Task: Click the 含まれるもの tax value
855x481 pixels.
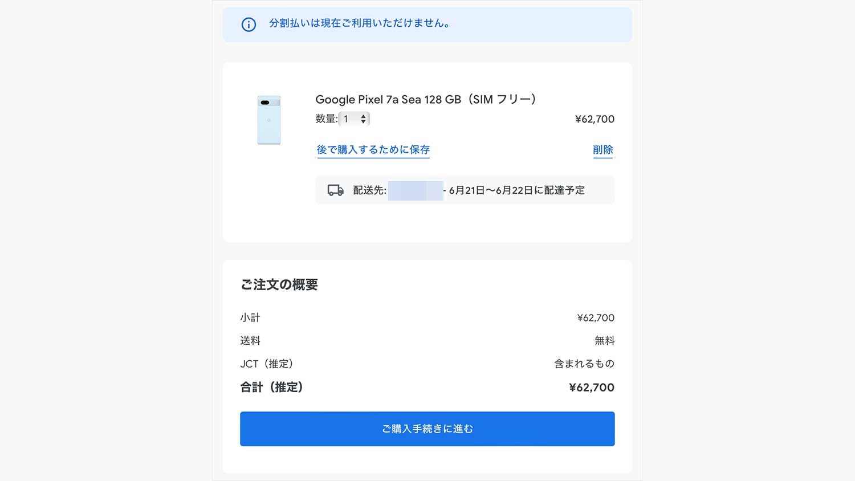Action: 584,364
